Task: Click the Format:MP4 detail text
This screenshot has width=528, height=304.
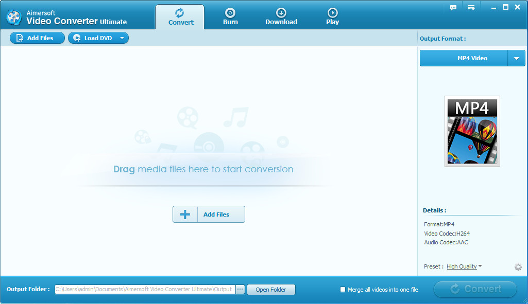Action: 439,224
